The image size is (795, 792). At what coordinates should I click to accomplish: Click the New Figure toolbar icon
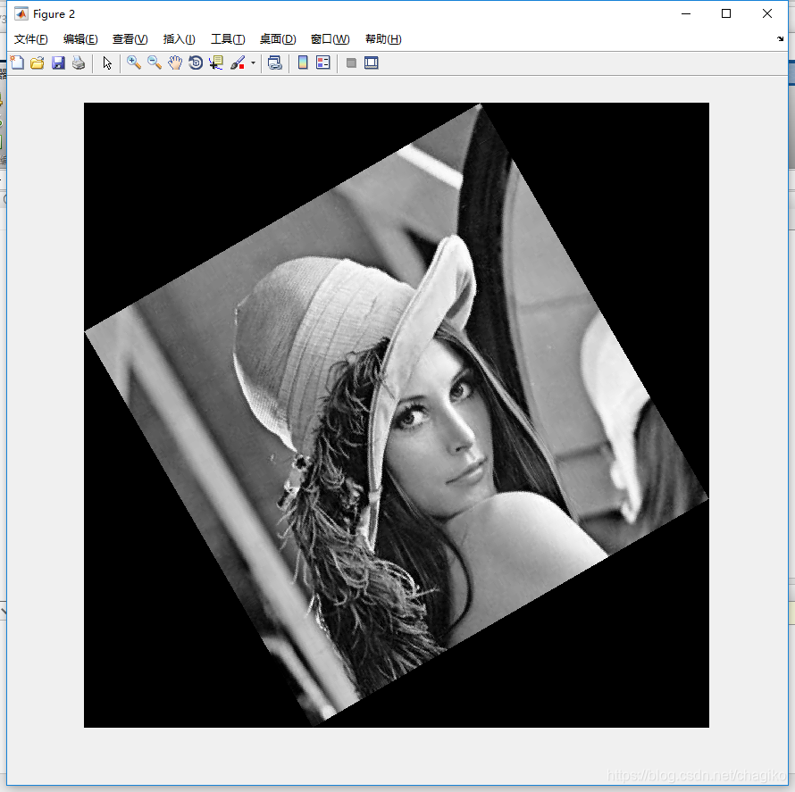[x=17, y=63]
